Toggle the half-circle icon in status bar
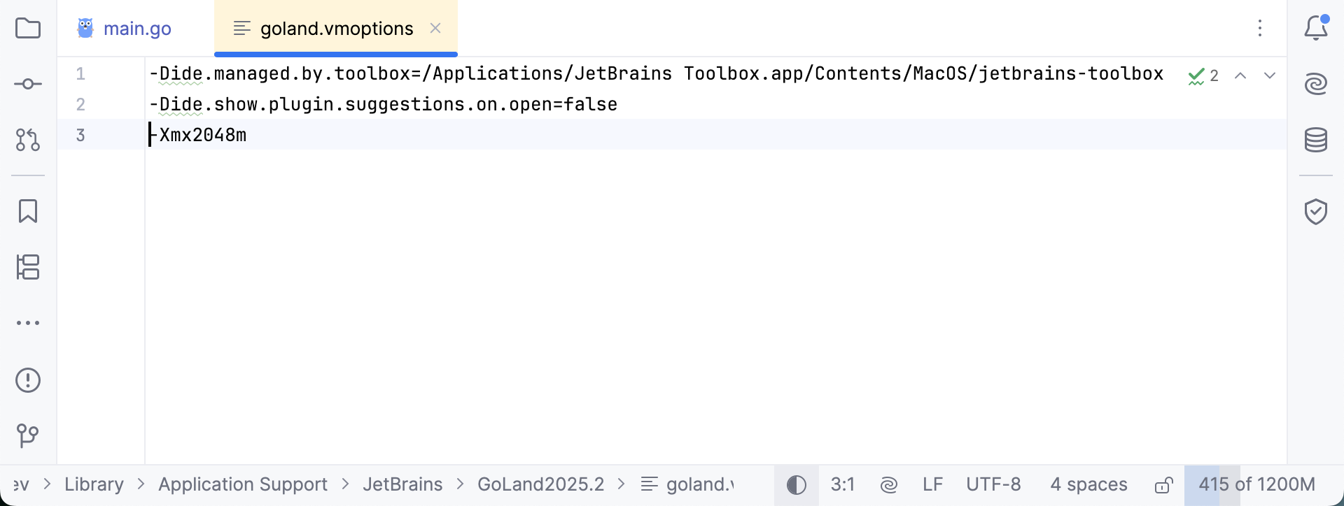This screenshot has width=1344, height=506. (797, 485)
